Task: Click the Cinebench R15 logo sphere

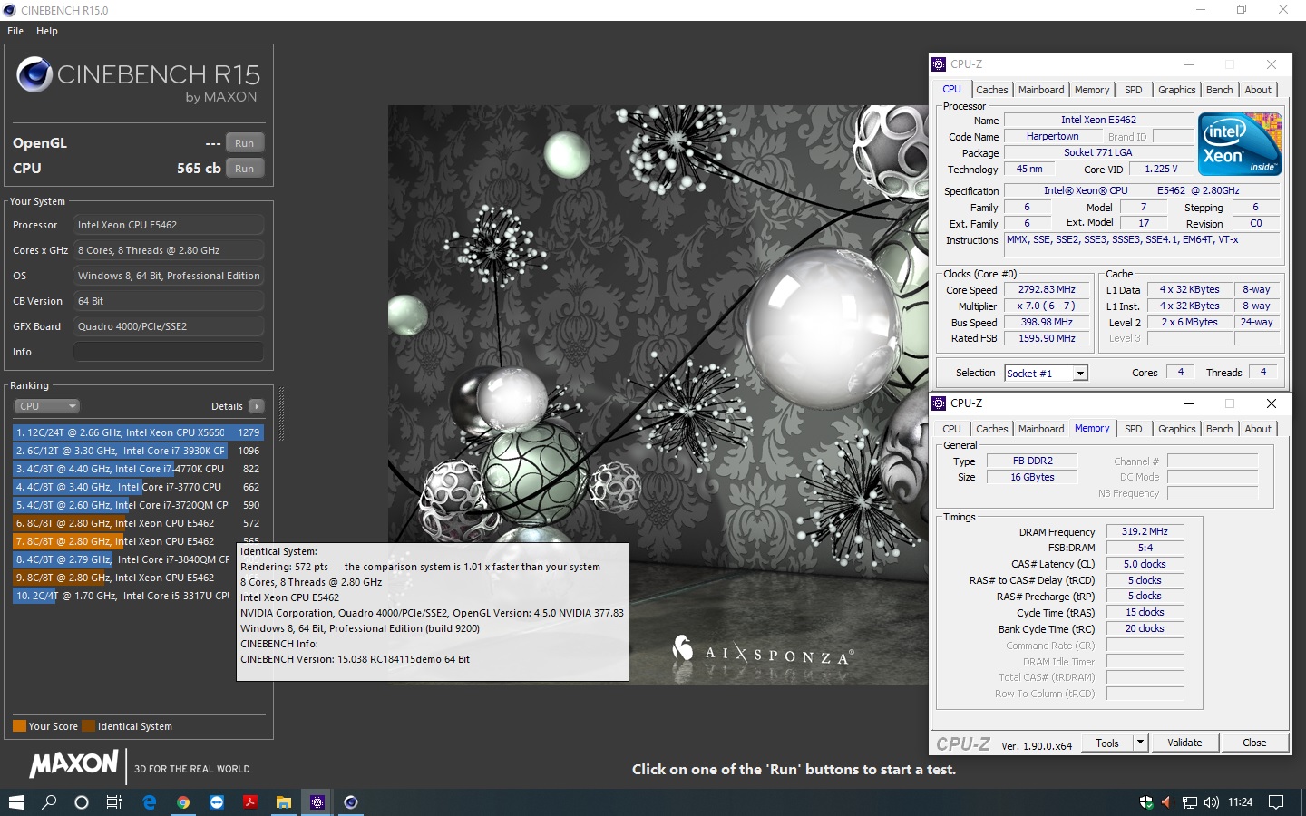Action: 34,74
